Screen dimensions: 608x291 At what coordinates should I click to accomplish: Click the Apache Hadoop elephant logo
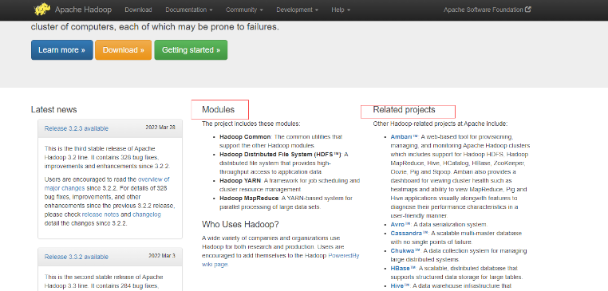pyautogui.click(x=42, y=10)
